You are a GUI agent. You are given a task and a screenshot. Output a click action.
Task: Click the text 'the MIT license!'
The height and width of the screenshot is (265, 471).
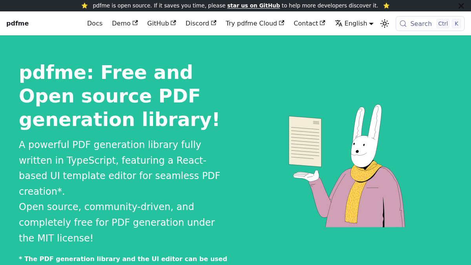(56, 238)
